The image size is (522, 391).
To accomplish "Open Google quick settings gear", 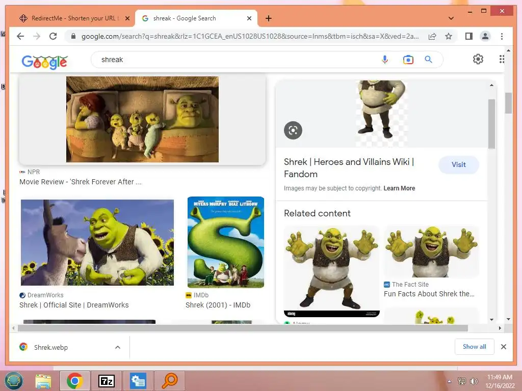I will [478, 59].
